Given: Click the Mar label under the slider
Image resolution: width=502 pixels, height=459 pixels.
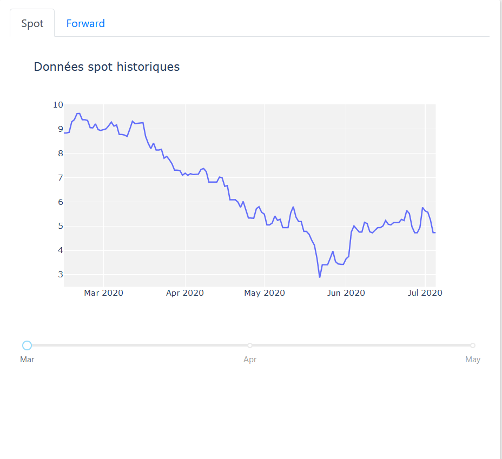Looking at the screenshot, I should (x=27, y=360).
